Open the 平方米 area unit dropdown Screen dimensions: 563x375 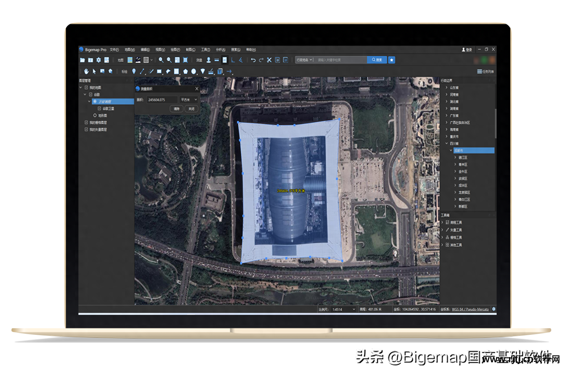(189, 100)
